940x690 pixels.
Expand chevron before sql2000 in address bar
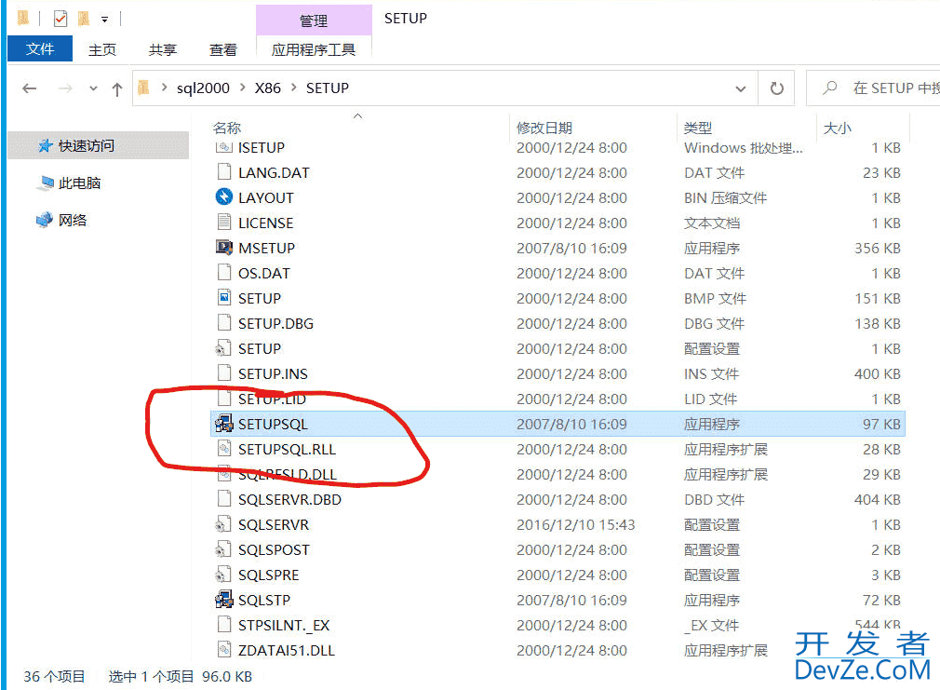click(164, 88)
